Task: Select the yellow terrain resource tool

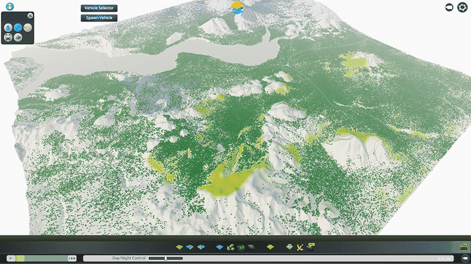Action: click(x=270, y=247)
